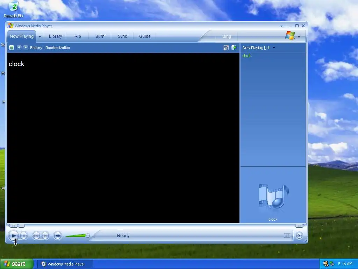The width and height of the screenshot is (358, 269).
Task: Open the Burn tab
Action: click(100, 36)
